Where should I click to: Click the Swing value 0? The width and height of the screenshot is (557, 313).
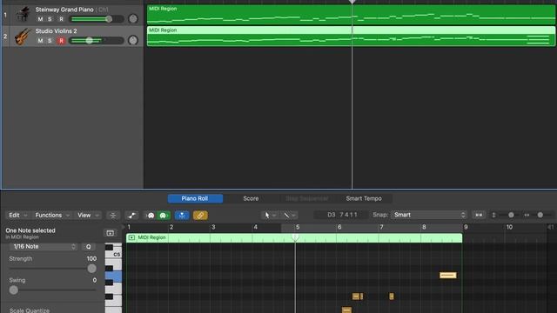[x=95, y=280]
